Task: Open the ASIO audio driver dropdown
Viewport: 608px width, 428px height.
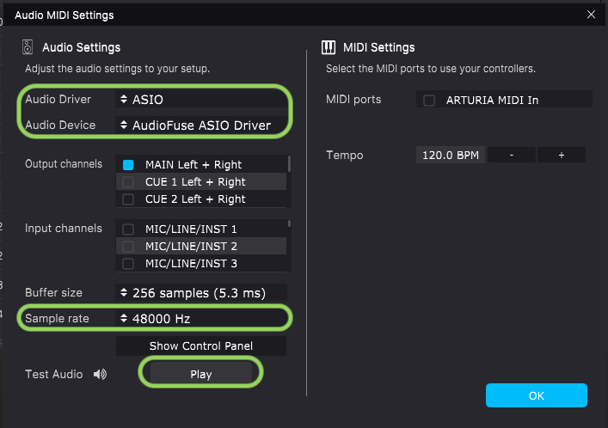Action: tap(201, 99)
